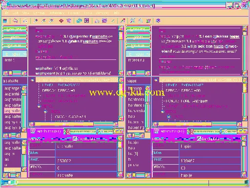
Task: Click hapje in the lower right small list
Action: click(133, 142)
